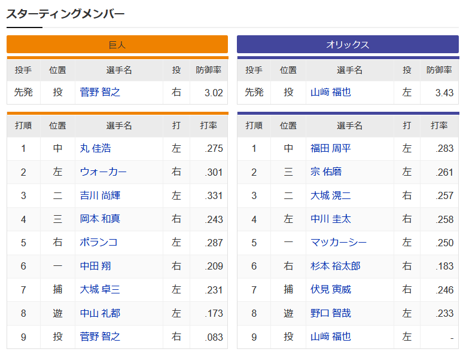Select batting average .258
Viewport: 463px width, 355px height.
click(444, 219)
